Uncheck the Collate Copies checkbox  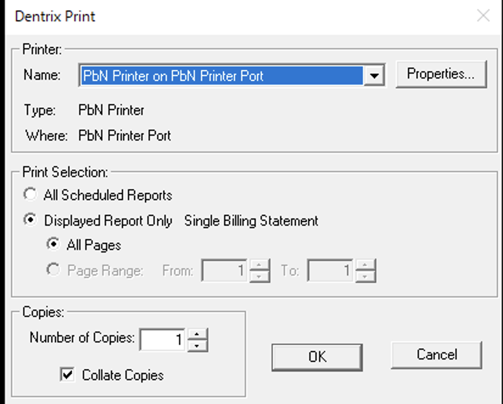tap(68, 375)
